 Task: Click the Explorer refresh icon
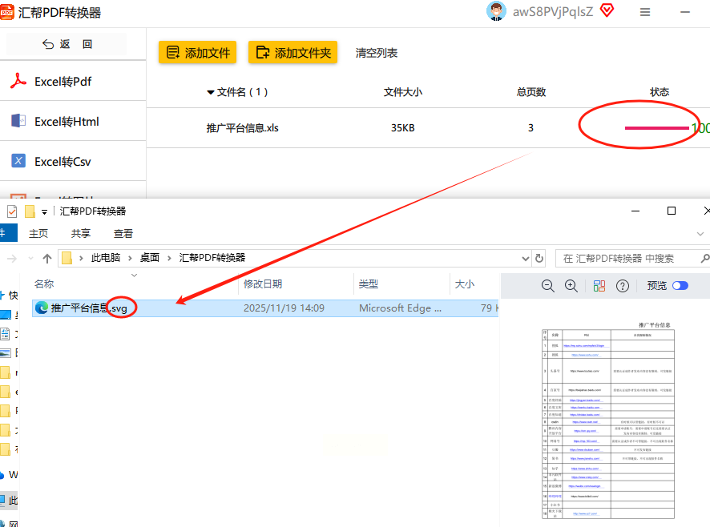[x=539, y=258]
